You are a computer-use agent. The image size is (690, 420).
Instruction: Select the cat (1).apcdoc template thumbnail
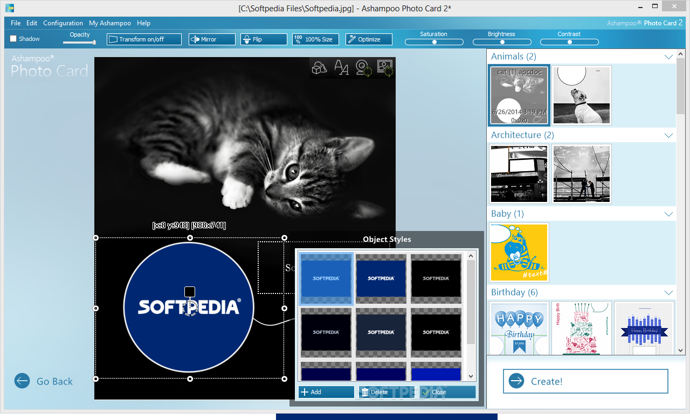pyautogui.click(x=519, y=95)
